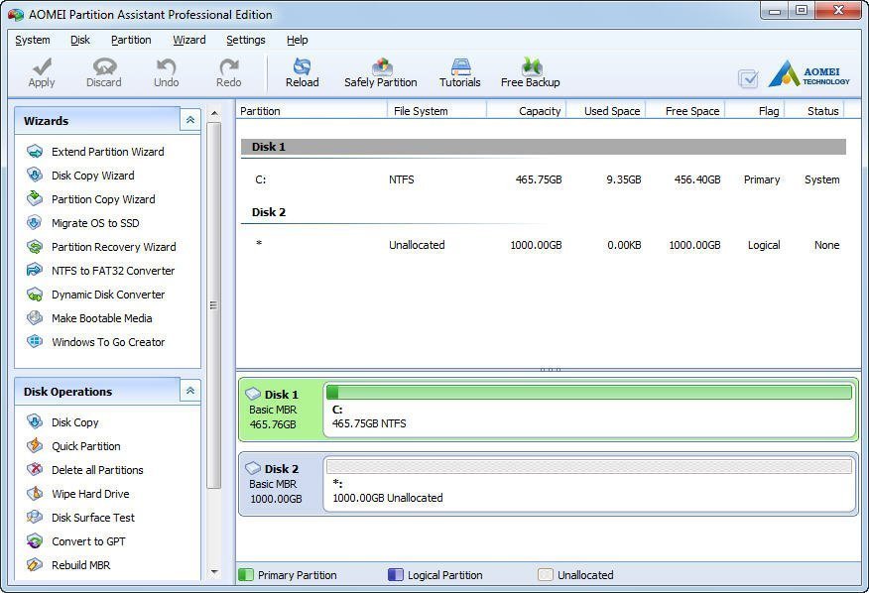869x593 pixels.
Task: Click the Convert to GPT link
Action: pyautogui.click(x=88, y=541)
